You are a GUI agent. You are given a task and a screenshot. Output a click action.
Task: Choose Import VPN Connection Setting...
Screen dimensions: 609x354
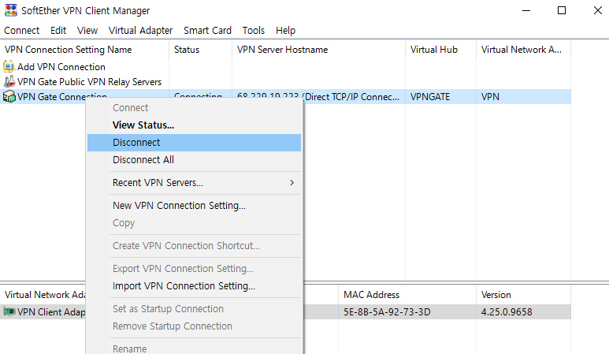point(194,286)
